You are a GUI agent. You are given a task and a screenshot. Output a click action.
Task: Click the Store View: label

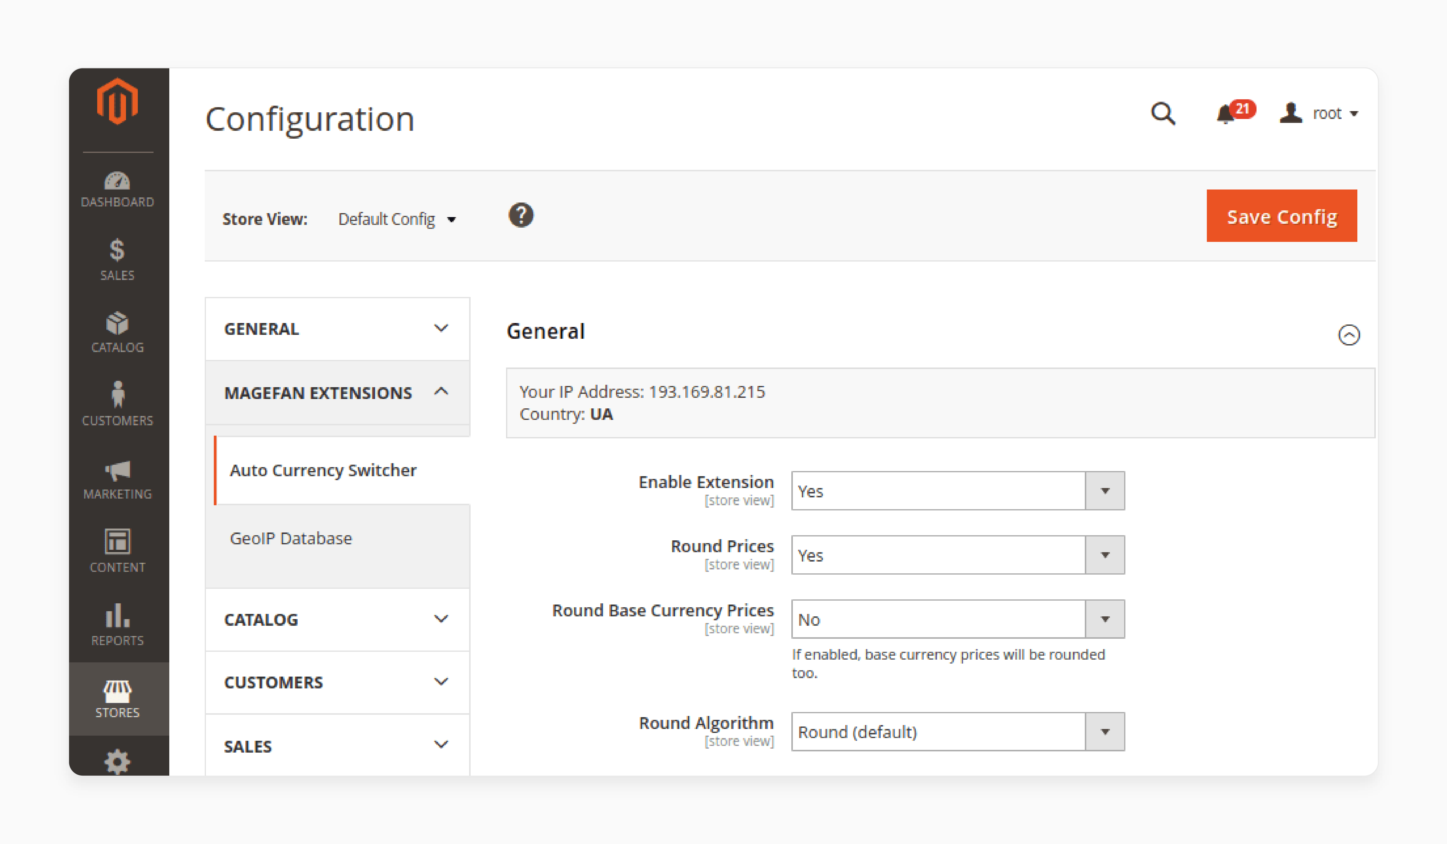(265, 219)
